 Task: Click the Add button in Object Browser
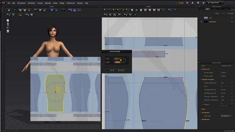click(217, 14)
